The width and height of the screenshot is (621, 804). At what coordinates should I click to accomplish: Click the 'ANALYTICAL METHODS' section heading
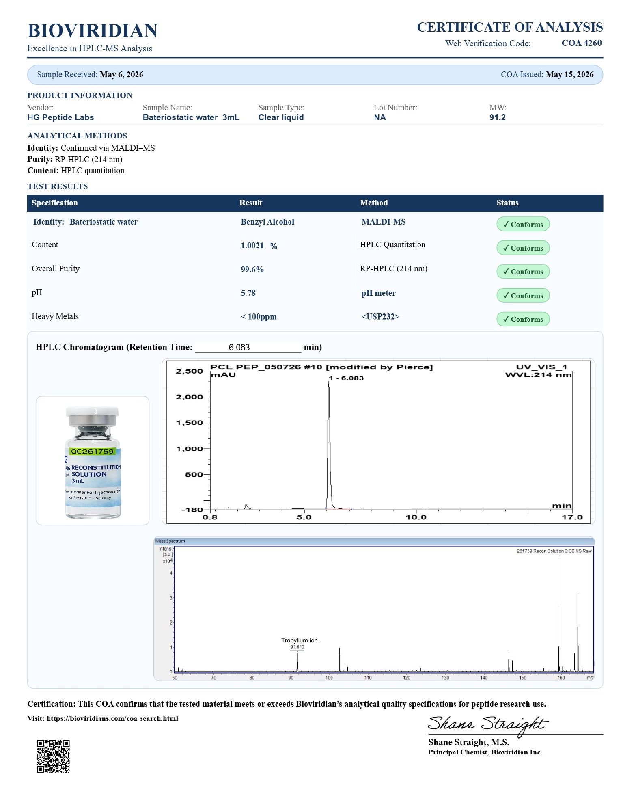coord(77,136)
